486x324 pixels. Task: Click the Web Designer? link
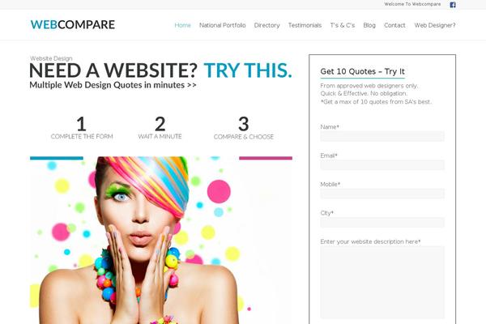point(435,25)
